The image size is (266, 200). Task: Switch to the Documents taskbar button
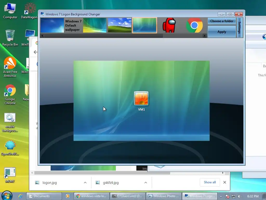(44, 196)
